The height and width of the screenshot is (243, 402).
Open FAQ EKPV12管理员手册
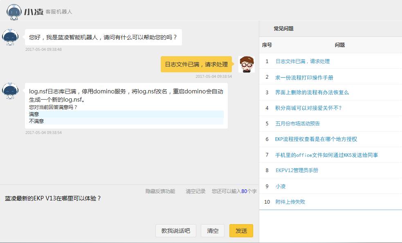(297, 170)
